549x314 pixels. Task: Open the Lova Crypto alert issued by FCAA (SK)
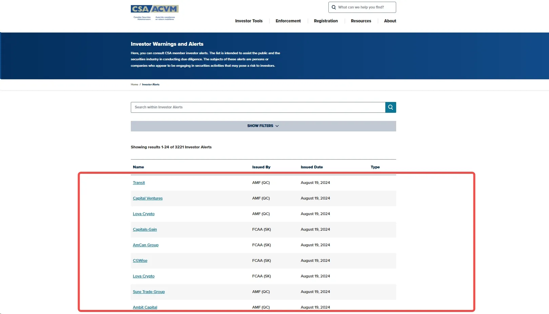144,276
